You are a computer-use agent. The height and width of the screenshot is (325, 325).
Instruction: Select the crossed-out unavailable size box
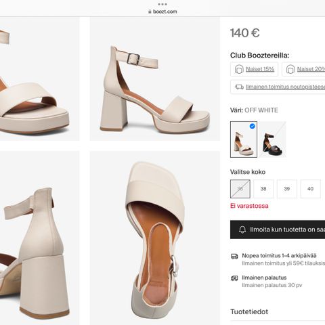point(240,189)
